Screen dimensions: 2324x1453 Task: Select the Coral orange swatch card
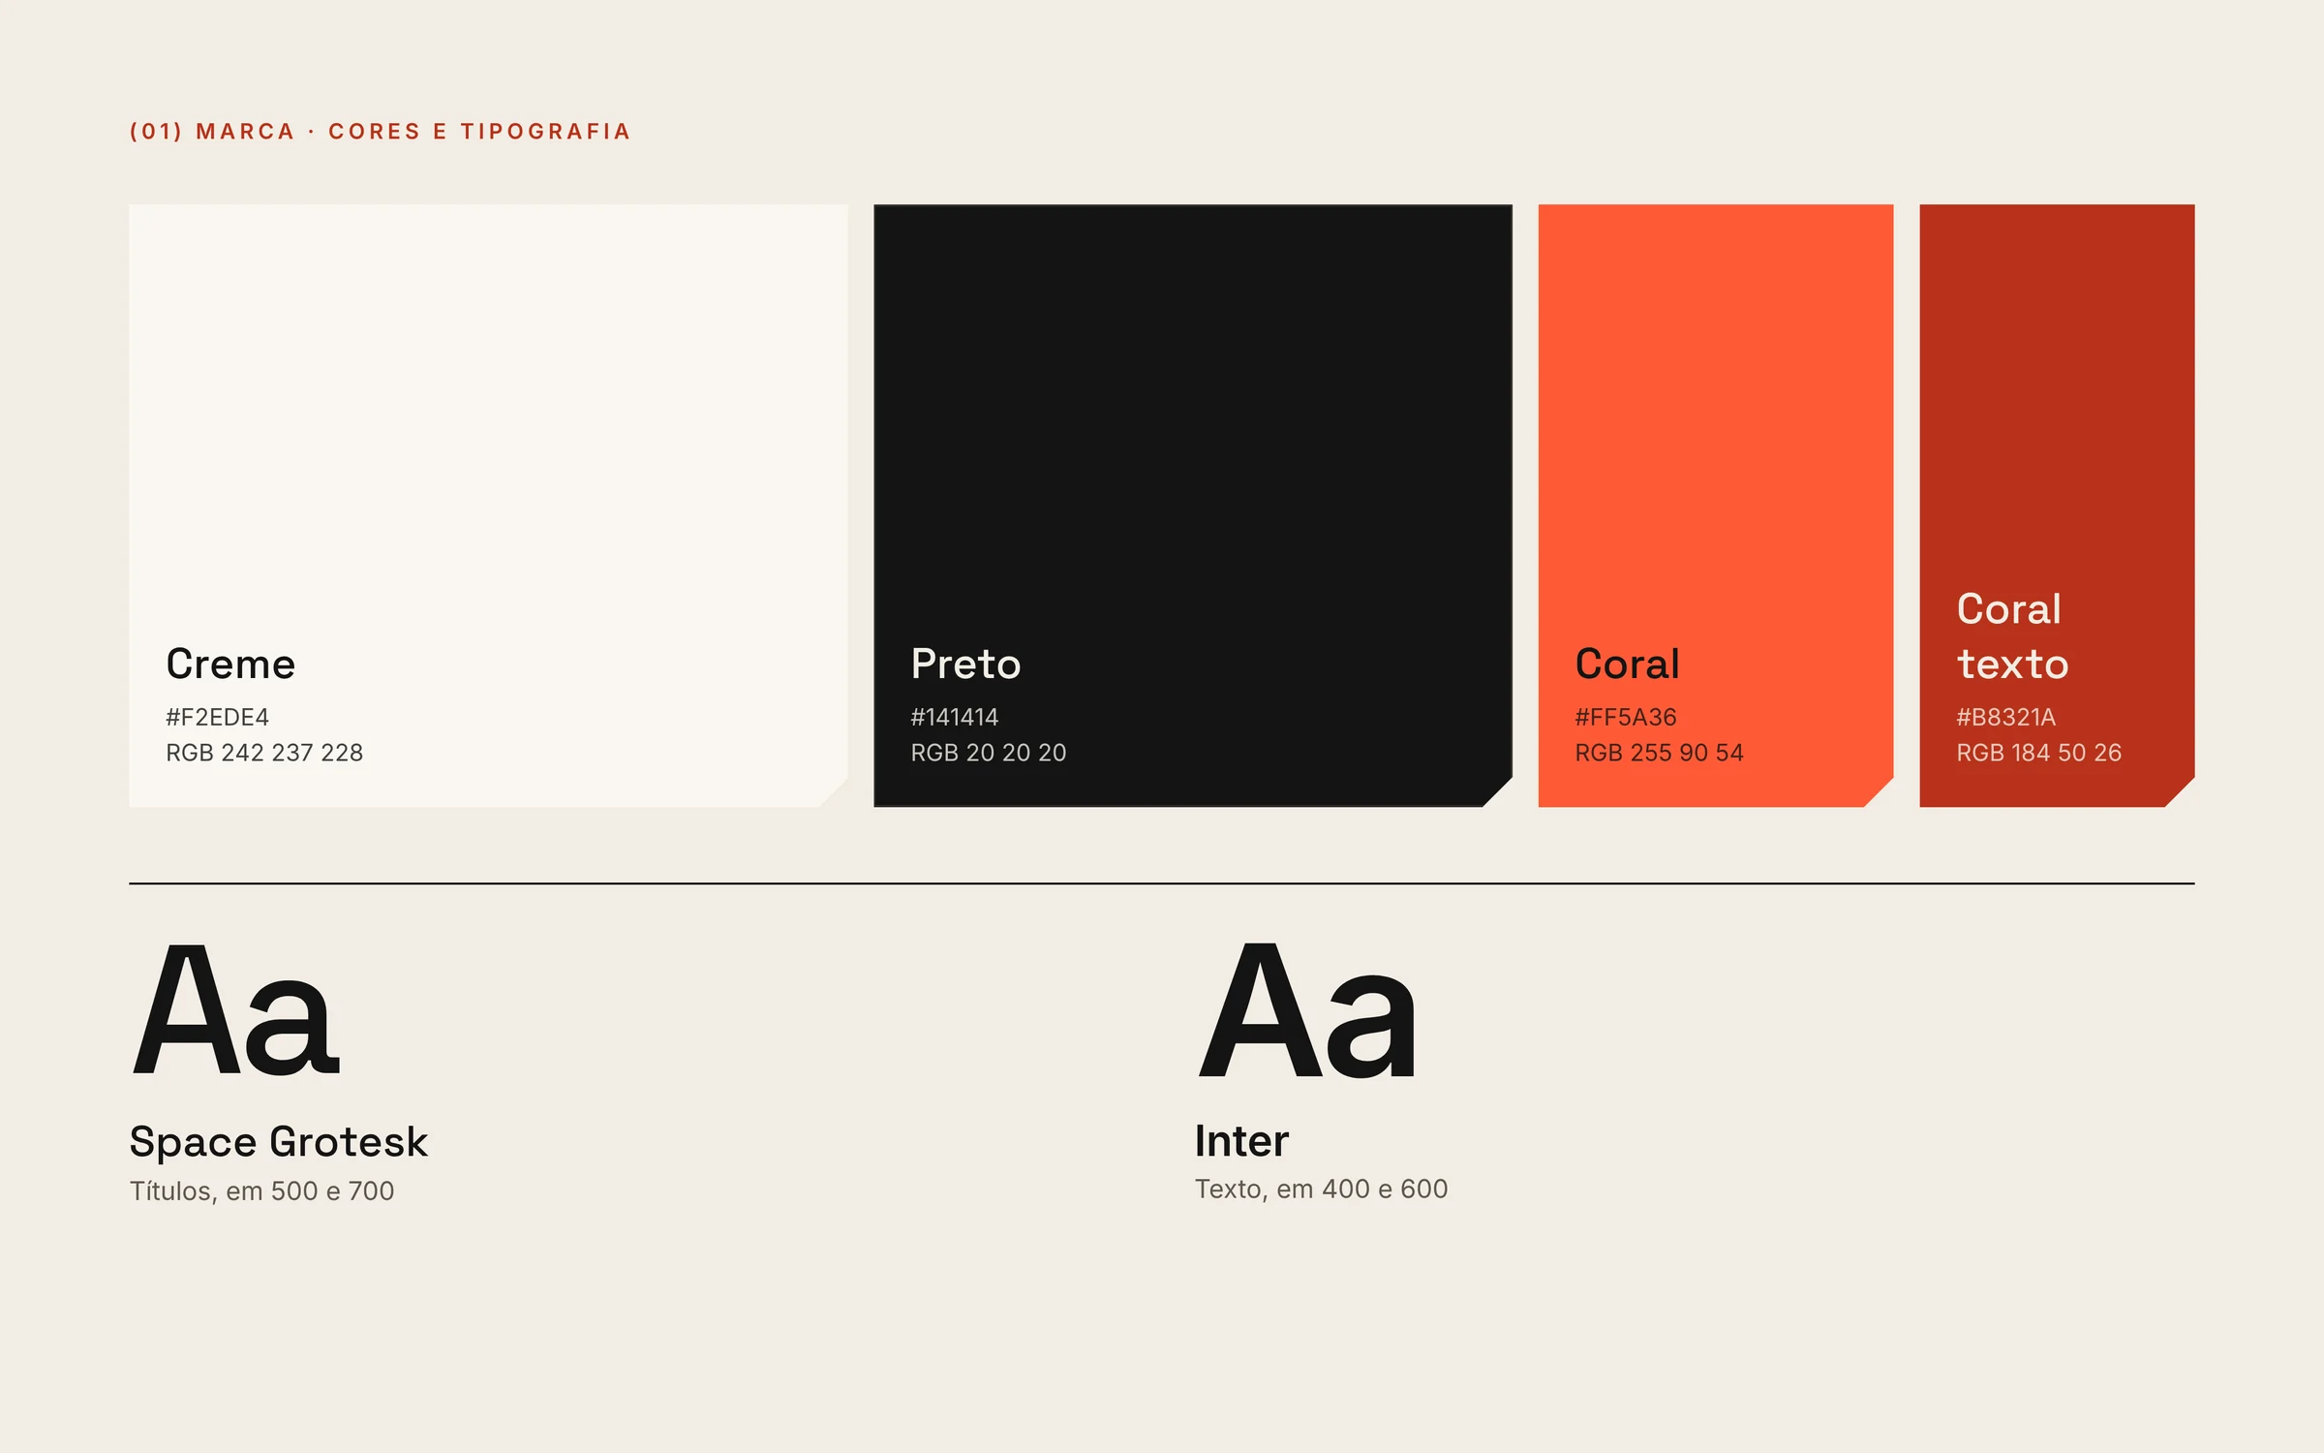pos(1715,505)
